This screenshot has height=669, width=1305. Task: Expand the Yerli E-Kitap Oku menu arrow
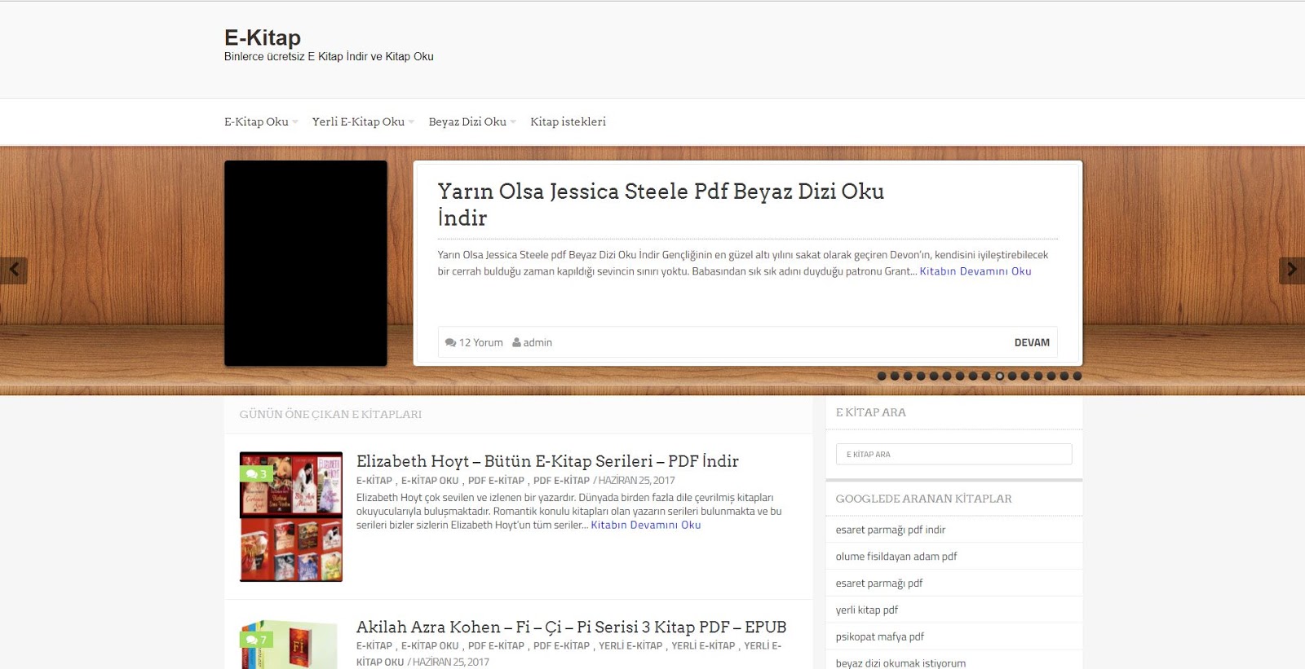point(411,122)
